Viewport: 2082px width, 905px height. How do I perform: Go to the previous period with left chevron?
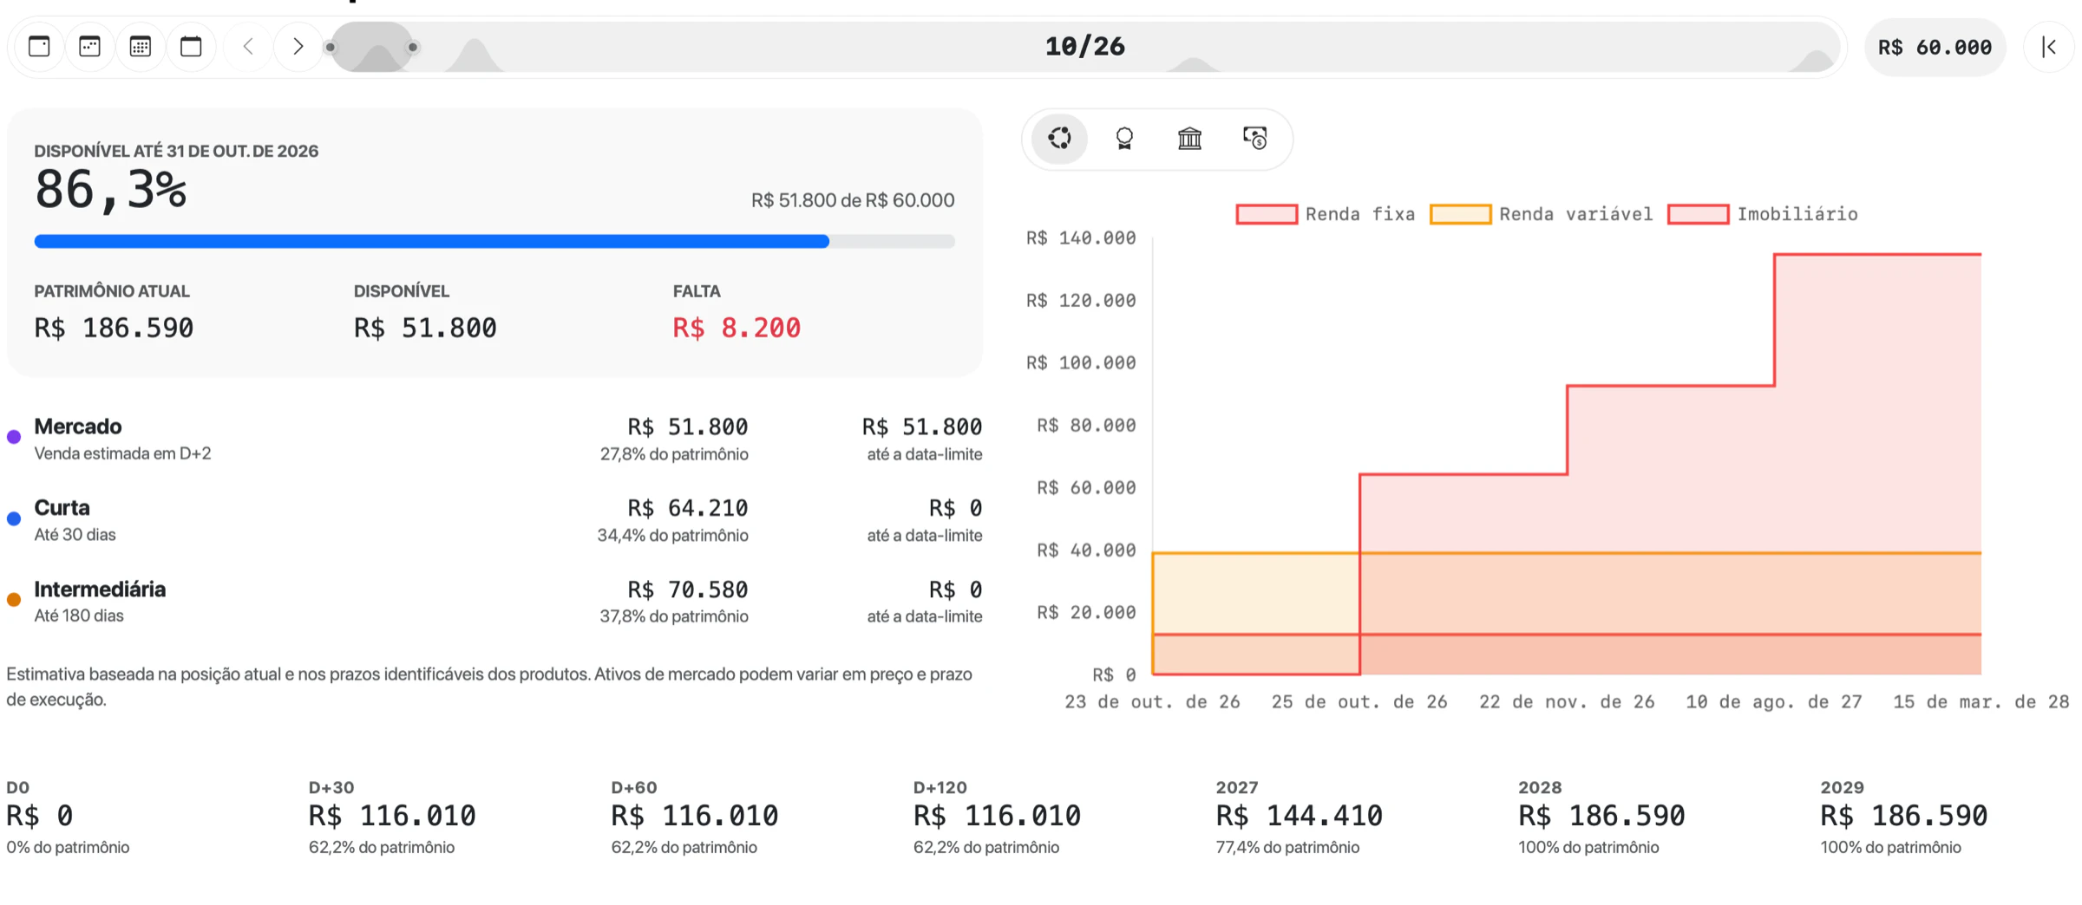[248, 47]
